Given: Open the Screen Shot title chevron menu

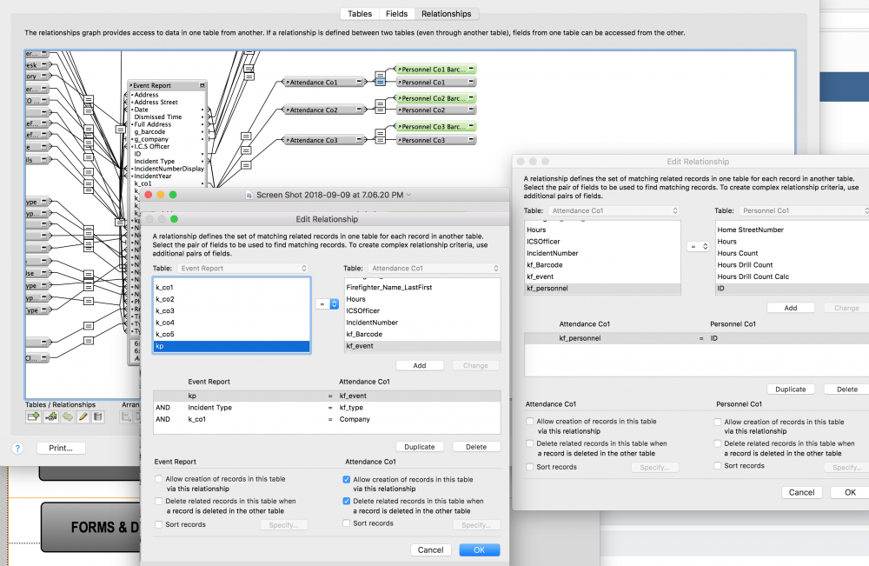Looking at the screenshot, I should coord(409,195).
